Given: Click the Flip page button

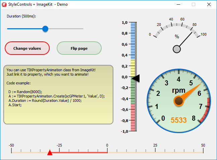Looking at the screenshot, I should pyautogui.click(x=79, y=48).
